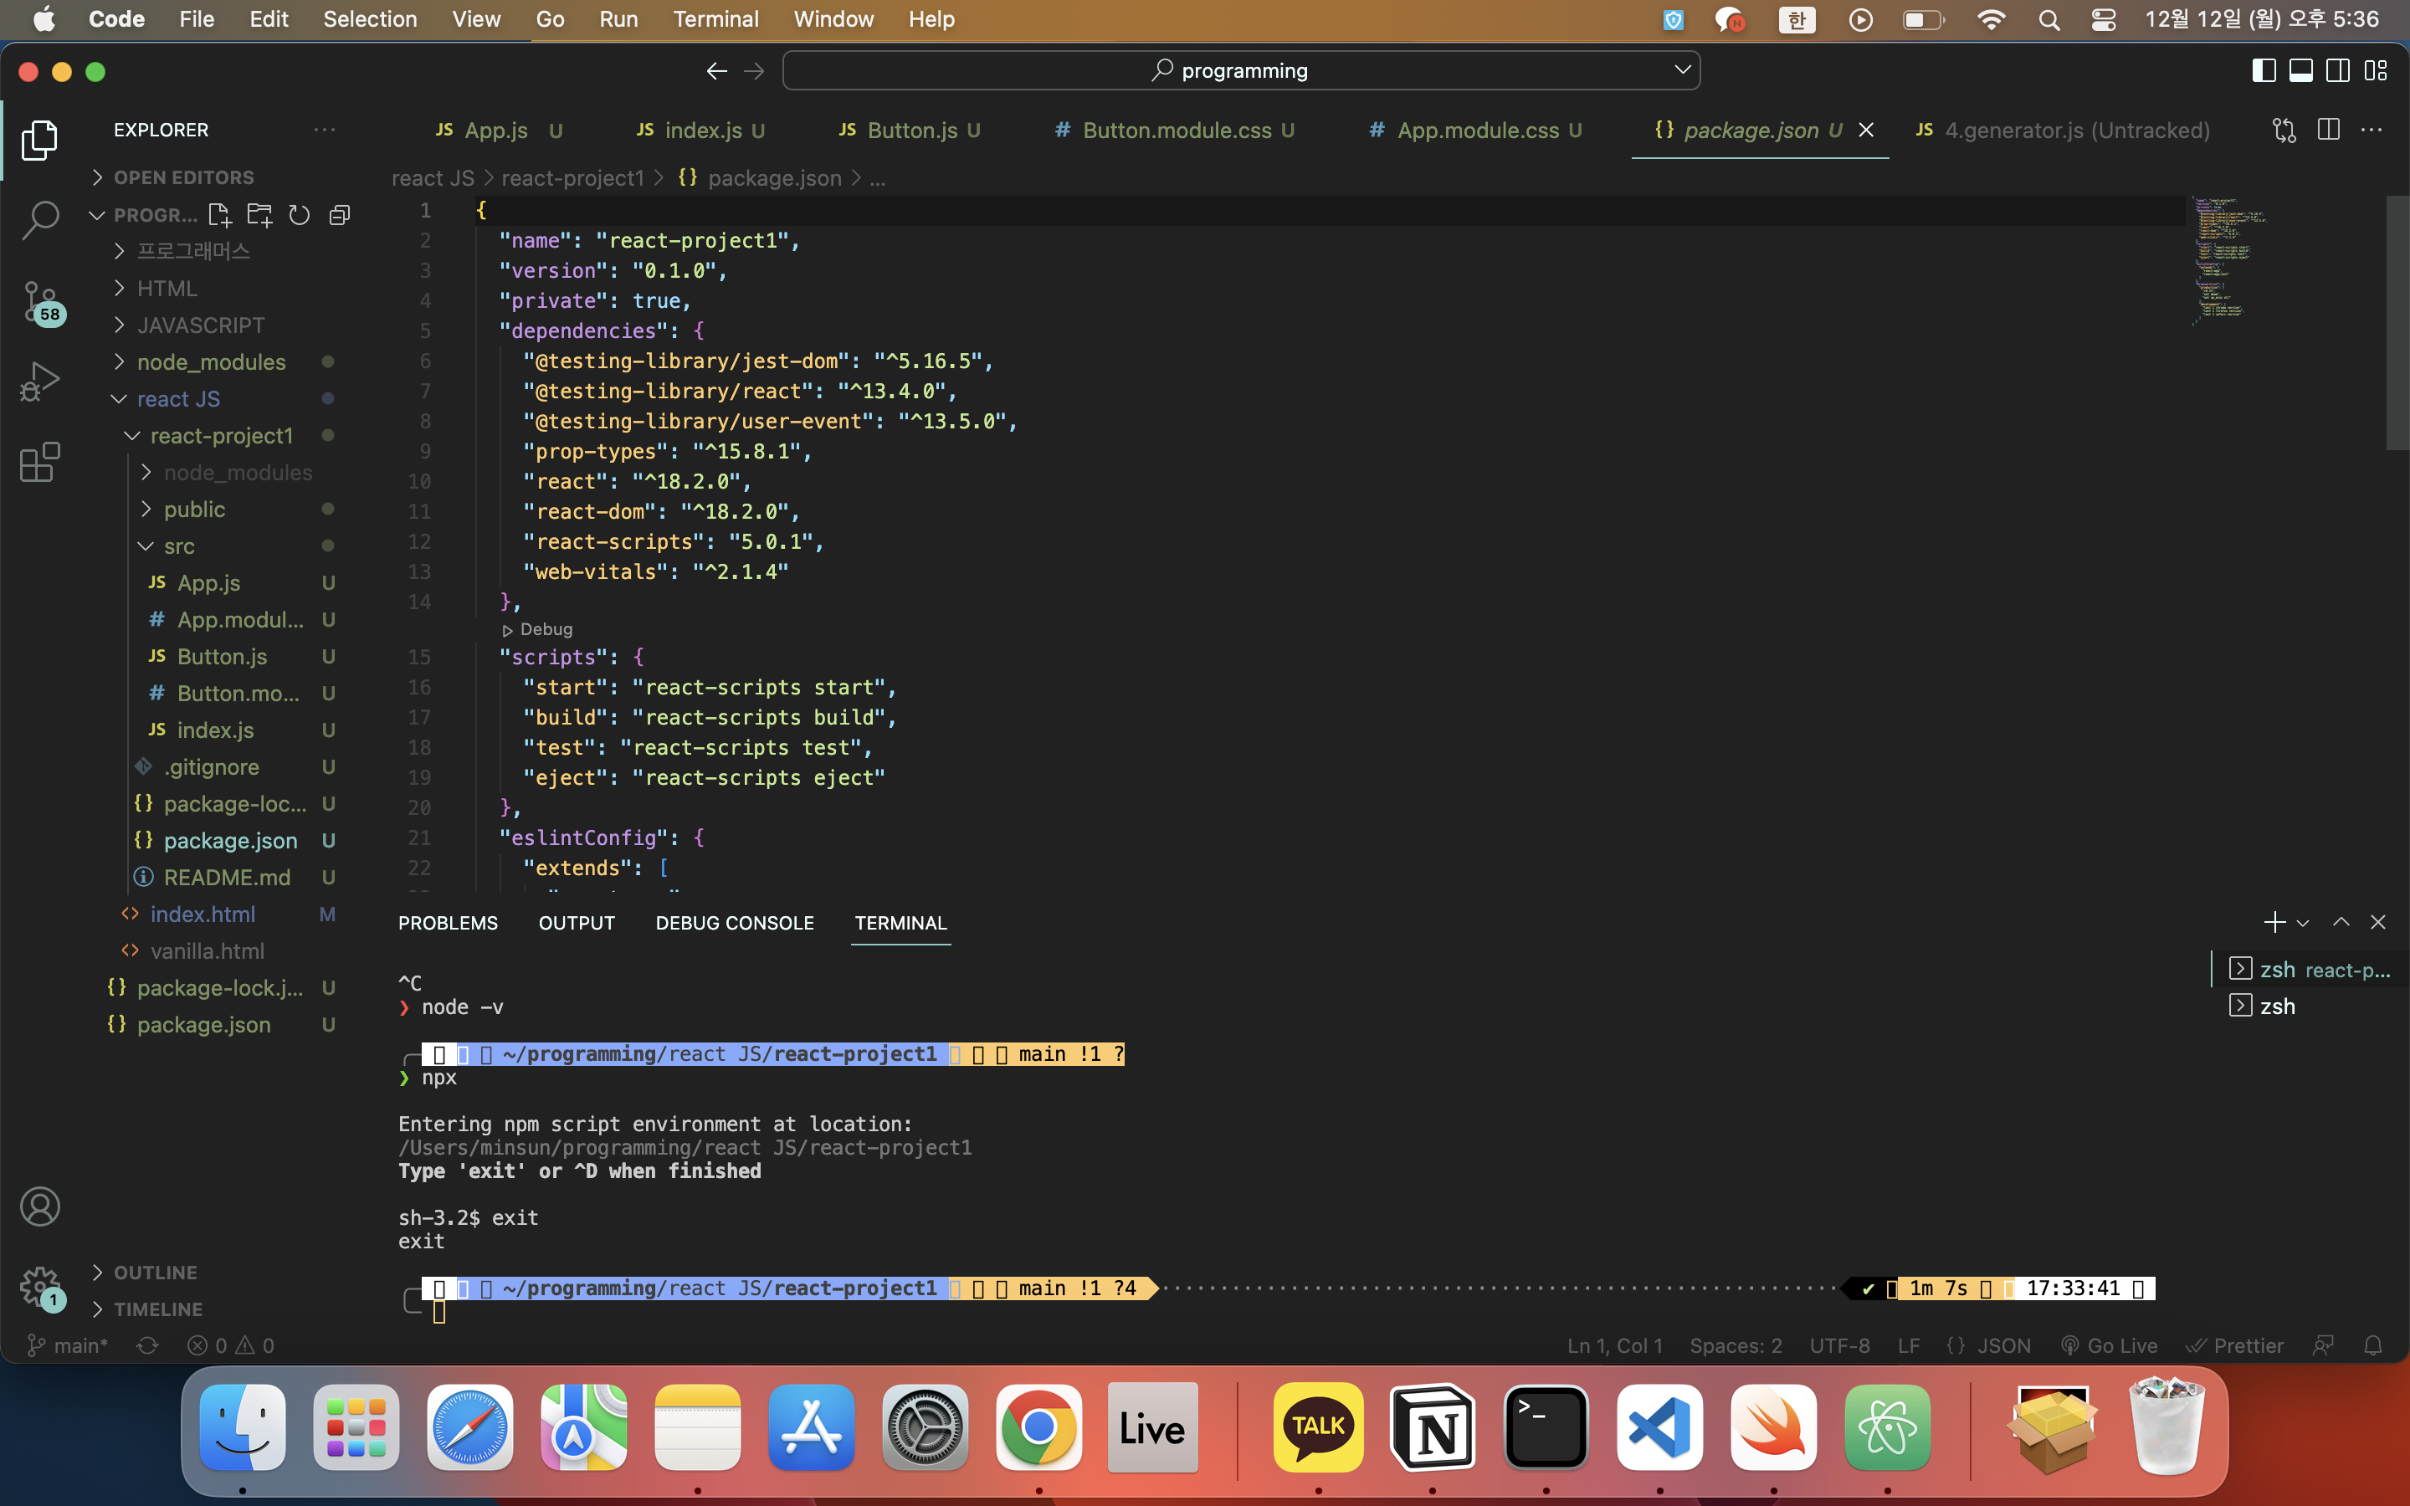Image resolution: width=2410 pixels, height=1506 pixels.
Task: Open terminal launch profile dropdown
Action: (x=2302, y=924)
